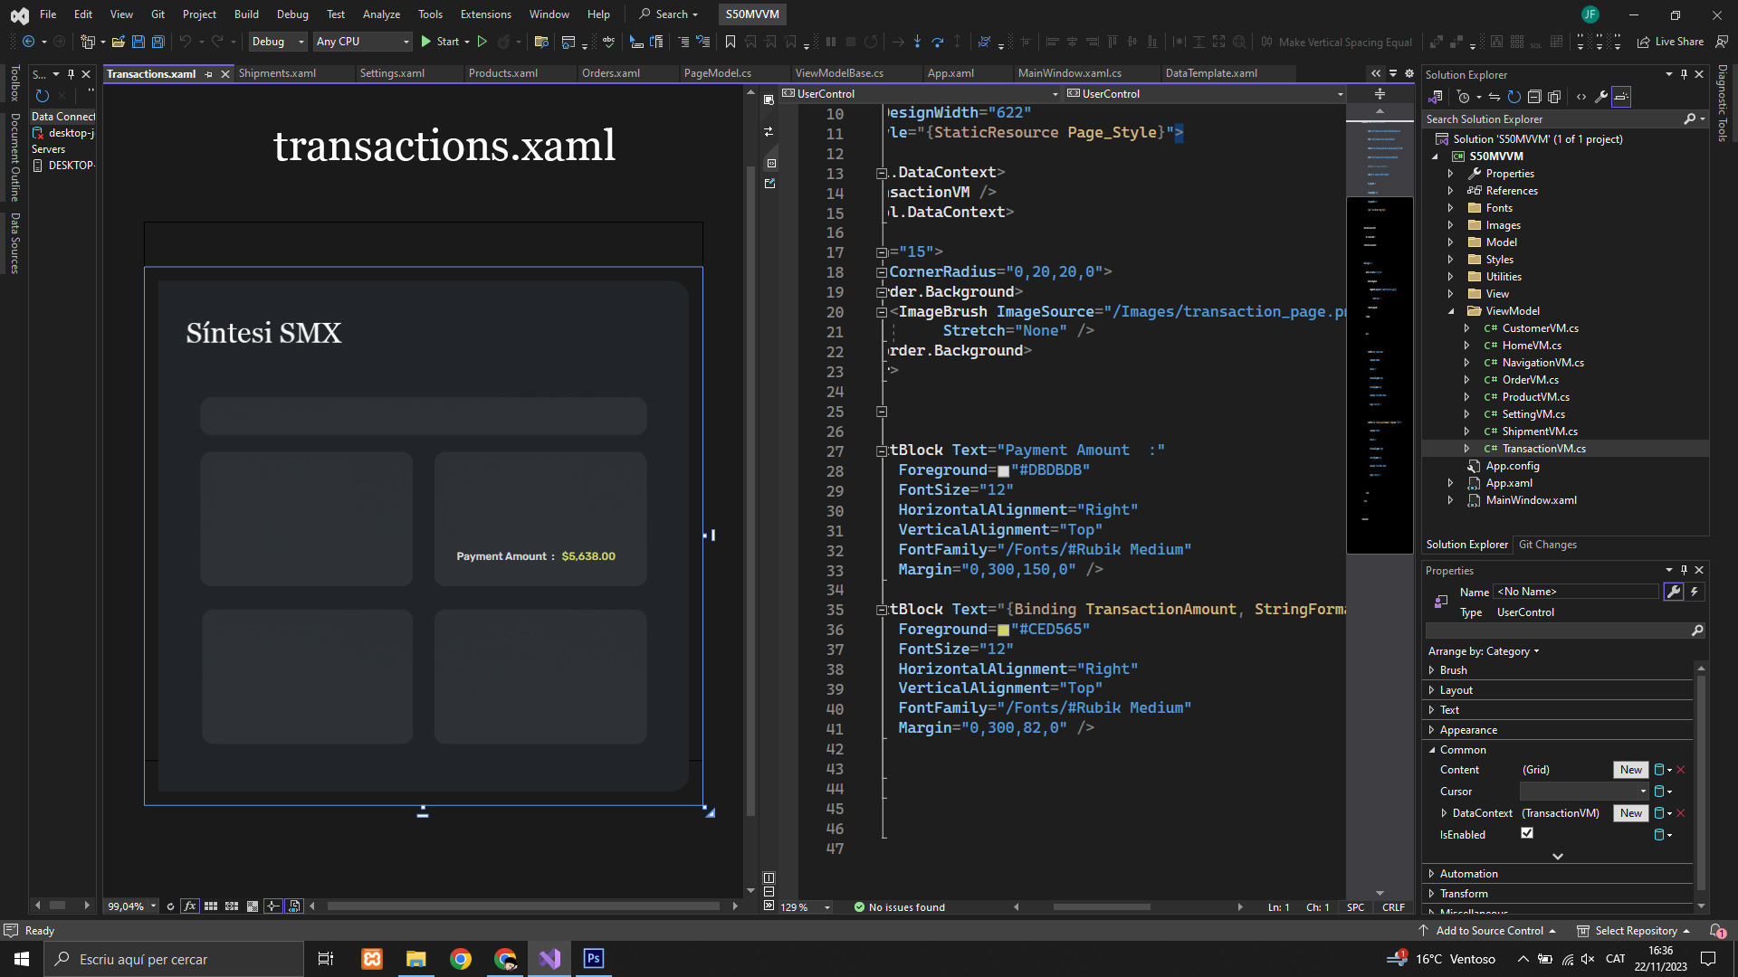This screenshot has width=1738, height=977.
Task: Toggle the designer effects fx button
Action: pyautogui.click(x=190, y=906)
